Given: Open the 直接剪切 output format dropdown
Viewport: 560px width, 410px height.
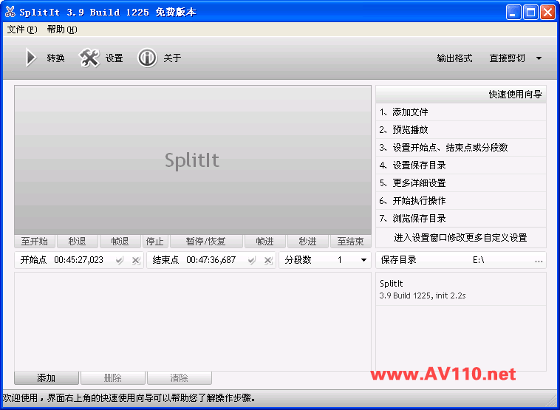Looking at the screenshot, I should click(x=516, y=58).
